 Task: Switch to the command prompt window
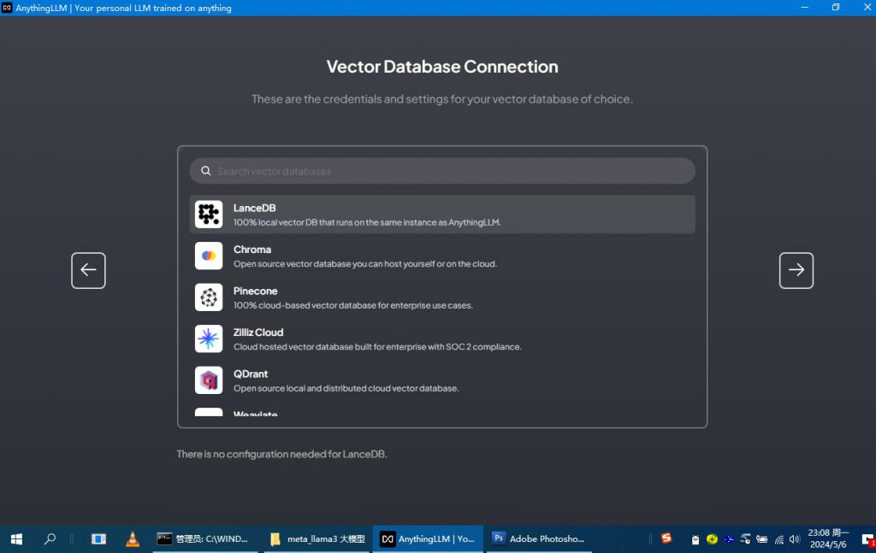[204, 539]
